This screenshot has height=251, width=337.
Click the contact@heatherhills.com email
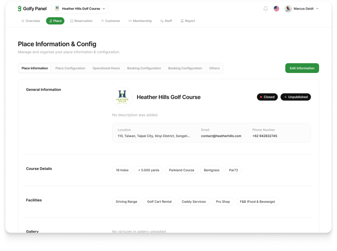(x=221, y=136)
